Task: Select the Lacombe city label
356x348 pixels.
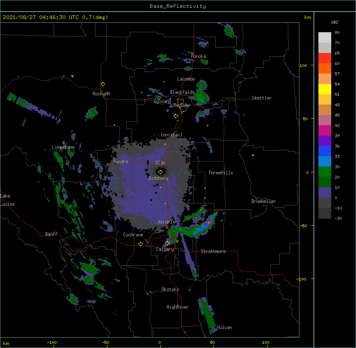Action: (186, 79)
